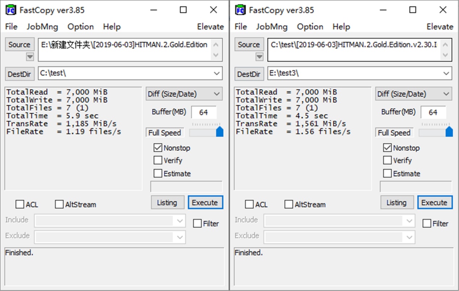Open Diff (Size/Date) mode dropdown in right window
Screen dimensions: 459x291
[x=414, y=94]
